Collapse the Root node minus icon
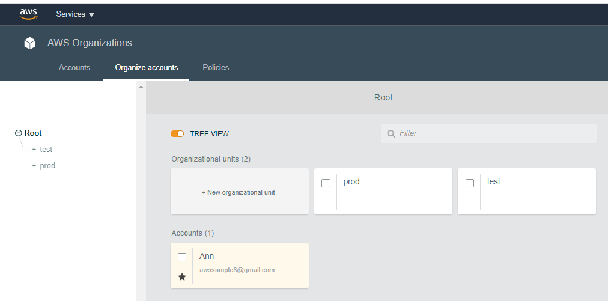The image size is (608, 301). point(18,133)
